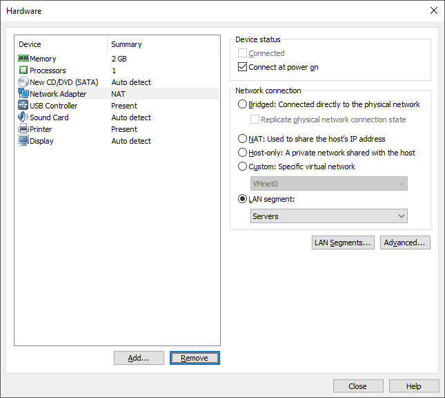Select the Processors row label

click(x=48, y=70)
